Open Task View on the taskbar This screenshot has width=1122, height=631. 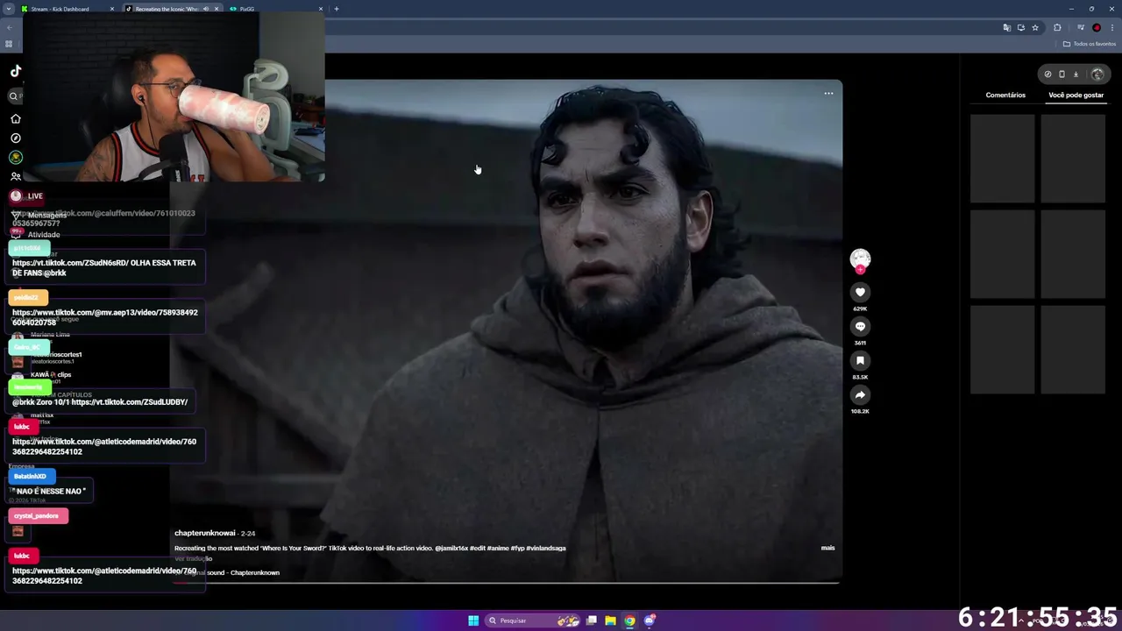click(x=592, y=620)
